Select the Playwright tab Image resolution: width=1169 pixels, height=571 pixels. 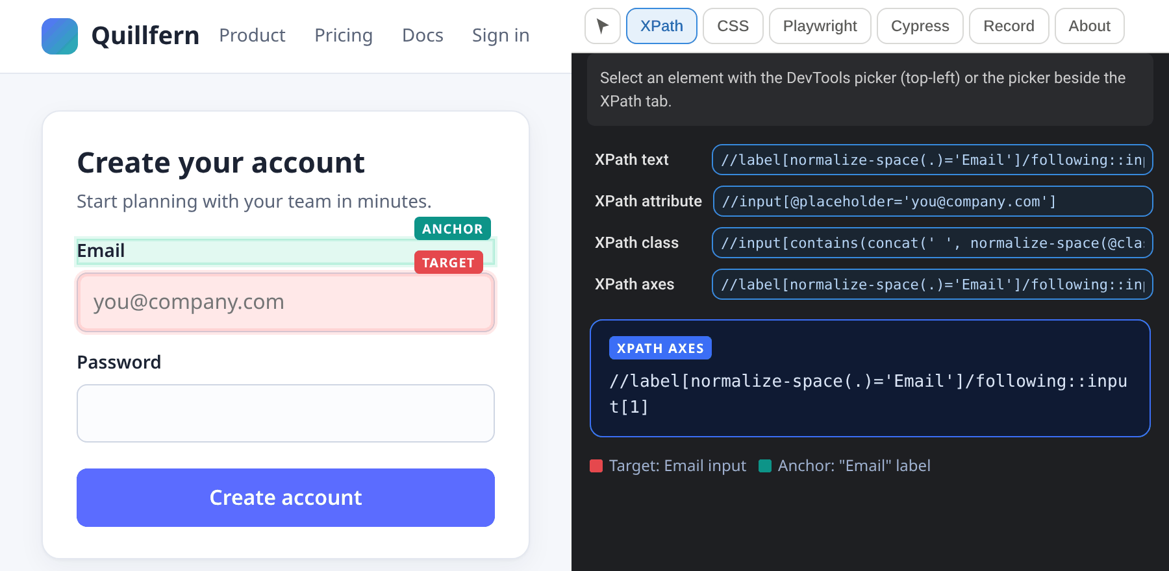(820, 26)
